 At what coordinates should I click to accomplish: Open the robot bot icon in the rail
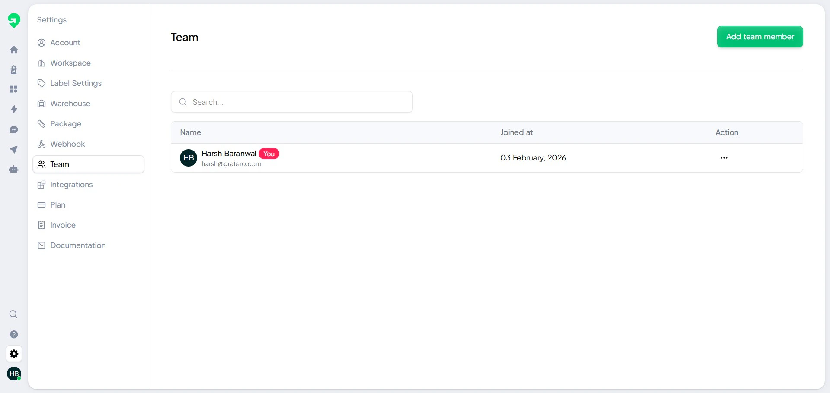coord(14,170)
